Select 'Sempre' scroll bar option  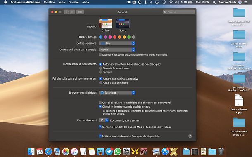tap(101, 72)
